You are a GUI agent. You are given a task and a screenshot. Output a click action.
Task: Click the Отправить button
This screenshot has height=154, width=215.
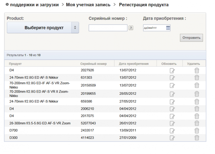191,38
